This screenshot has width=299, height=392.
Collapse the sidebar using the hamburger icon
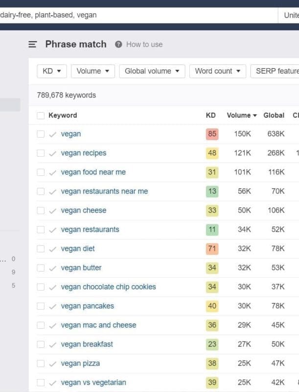(x=32, y=44)
